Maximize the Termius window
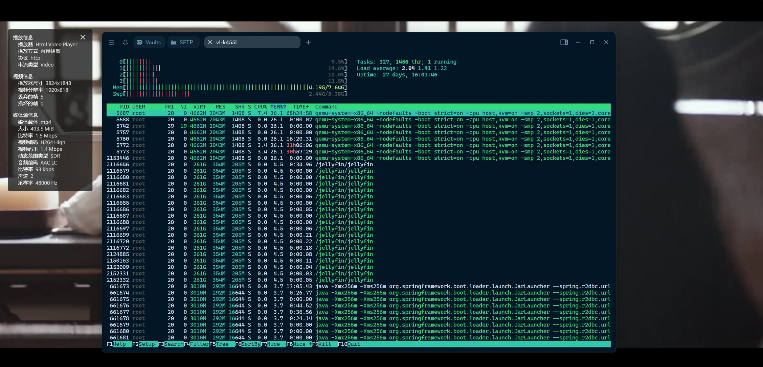 (592, 42)
